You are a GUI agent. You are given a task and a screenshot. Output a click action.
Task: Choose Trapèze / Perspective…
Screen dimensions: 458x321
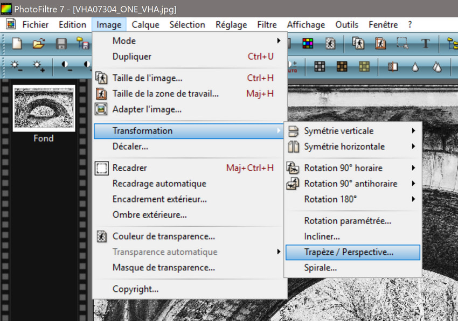tap(353, 252)
